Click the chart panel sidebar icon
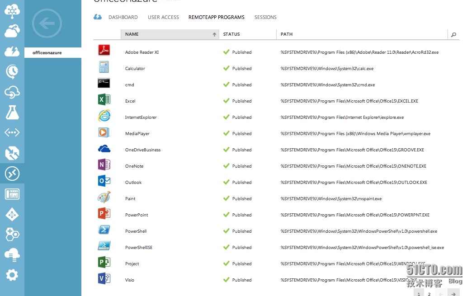The width and height of the screenshot is (471, 296). (12, 194)
